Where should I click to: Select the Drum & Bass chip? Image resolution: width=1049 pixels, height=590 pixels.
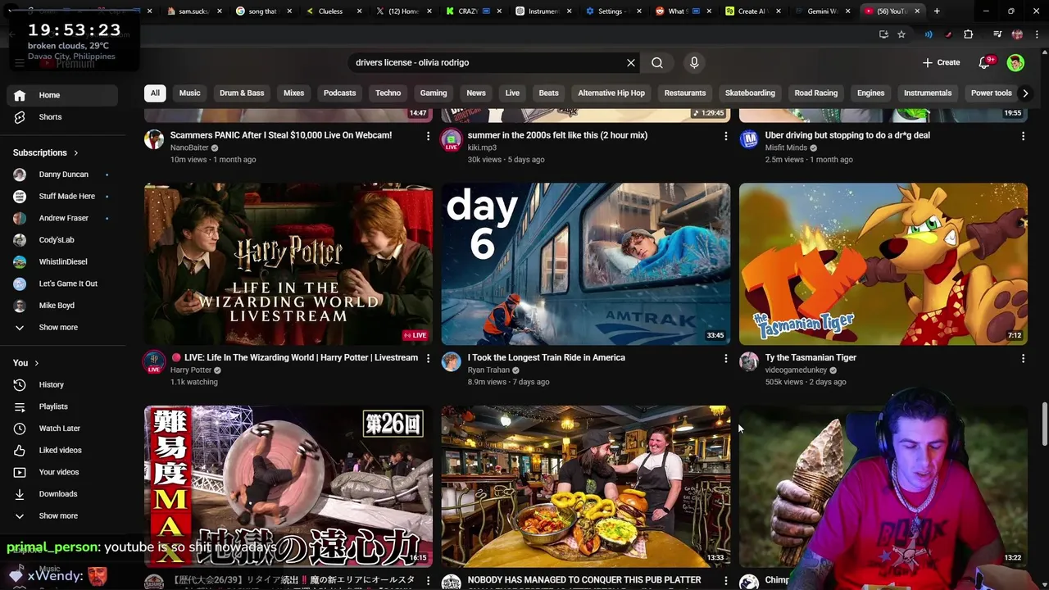pyautogui.click(x=242, y=93)
